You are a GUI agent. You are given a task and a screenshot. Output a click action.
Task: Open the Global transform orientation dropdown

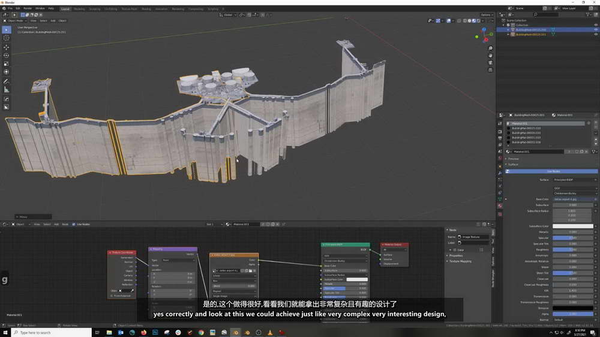227,15
